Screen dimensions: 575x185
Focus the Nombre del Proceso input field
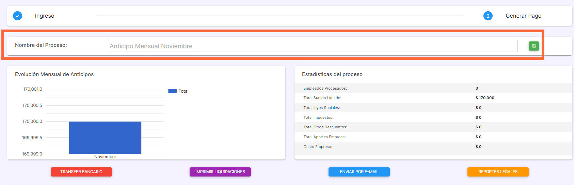313,46
